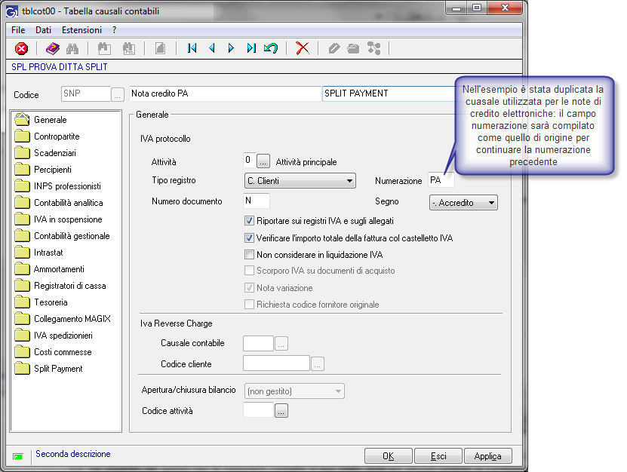Click the Contropartite folder icon
This screenshot has height=472, width=627.
[x=23, y=136]
